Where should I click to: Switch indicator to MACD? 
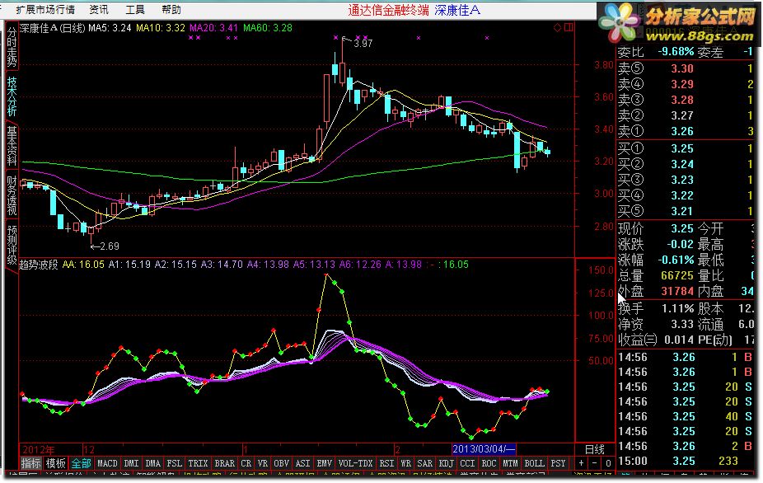107,463
